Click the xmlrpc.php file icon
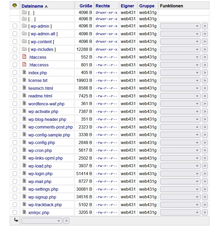 click(24, 212)
